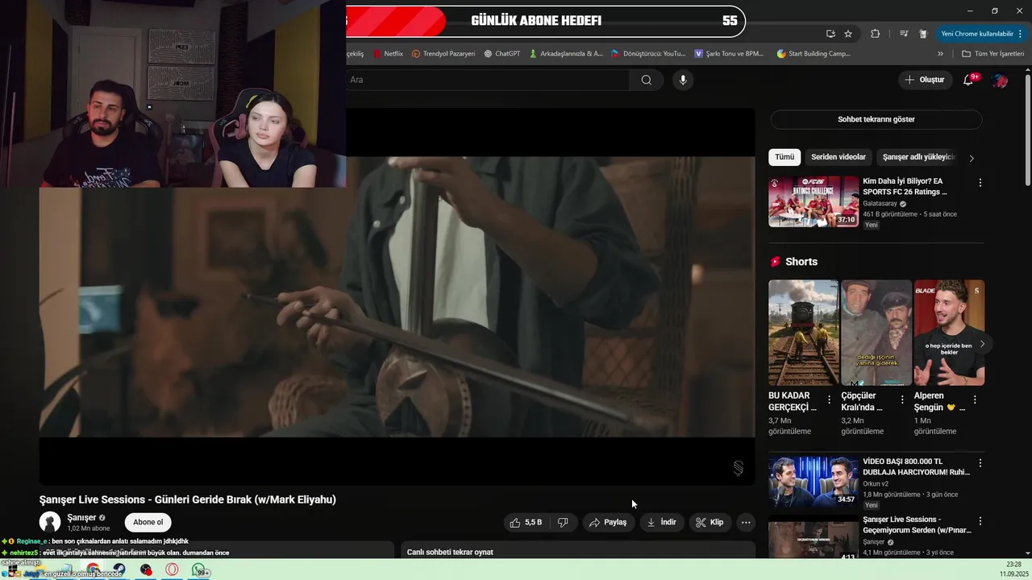The height and width of the screenshot is (580, 1032).
Task: Open options for the Çöpçüler Kralı'nda short
Action: 902,400
